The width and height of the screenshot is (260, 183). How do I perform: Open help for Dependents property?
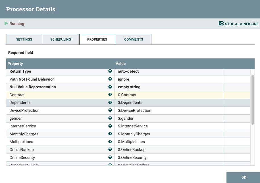(110, 102)
